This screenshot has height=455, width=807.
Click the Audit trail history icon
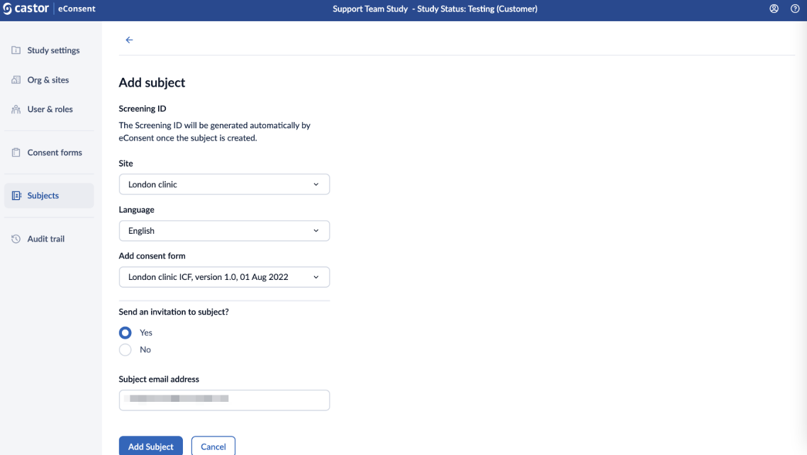coord(16,240)
